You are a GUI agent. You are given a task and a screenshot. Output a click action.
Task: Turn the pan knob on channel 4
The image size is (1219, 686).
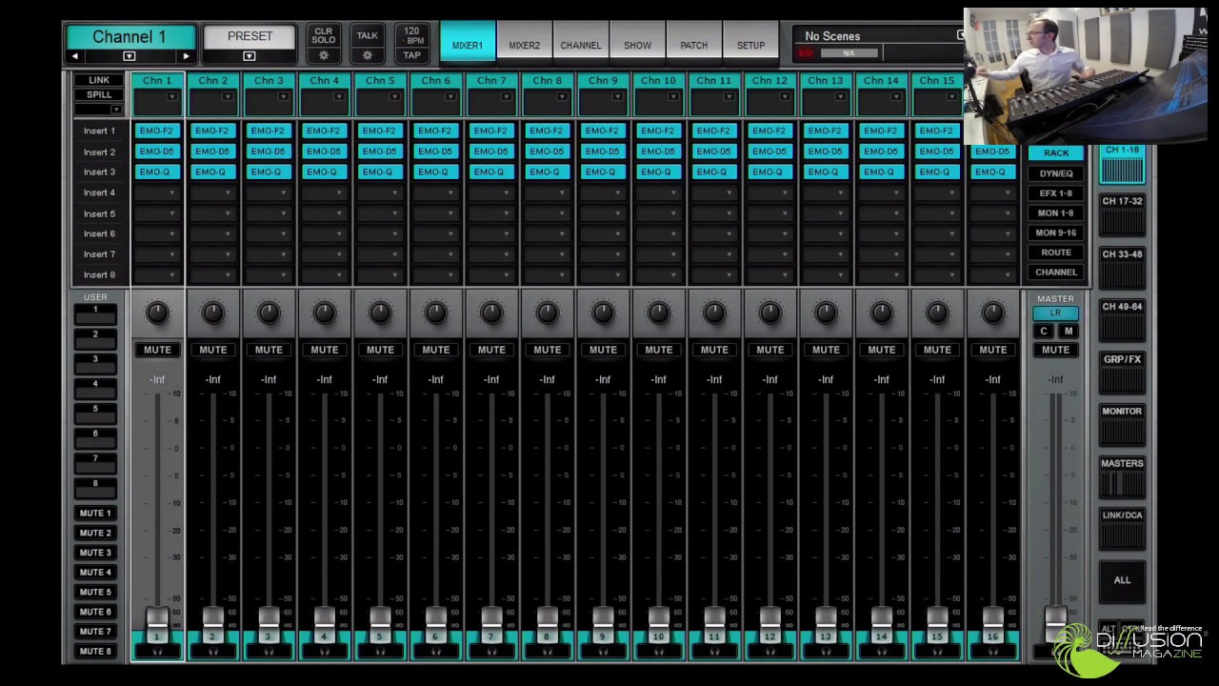(x=325, y=313)
